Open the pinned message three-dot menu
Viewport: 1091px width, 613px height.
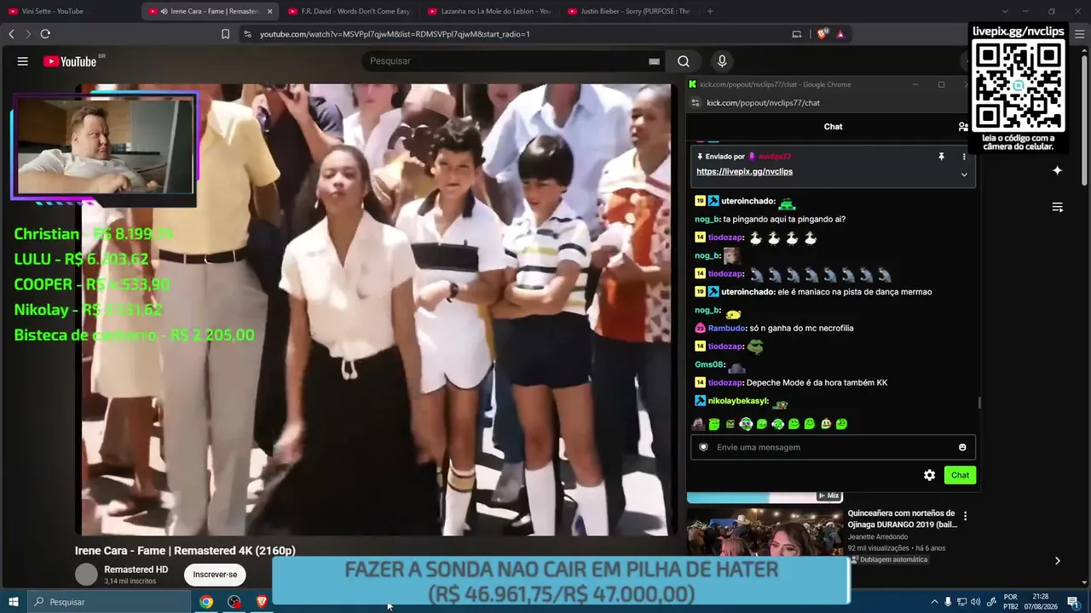[964, 157]
